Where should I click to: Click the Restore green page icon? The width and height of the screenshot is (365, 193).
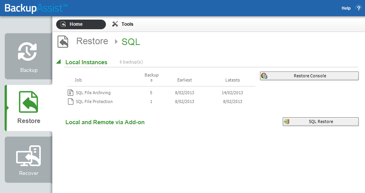28,102
